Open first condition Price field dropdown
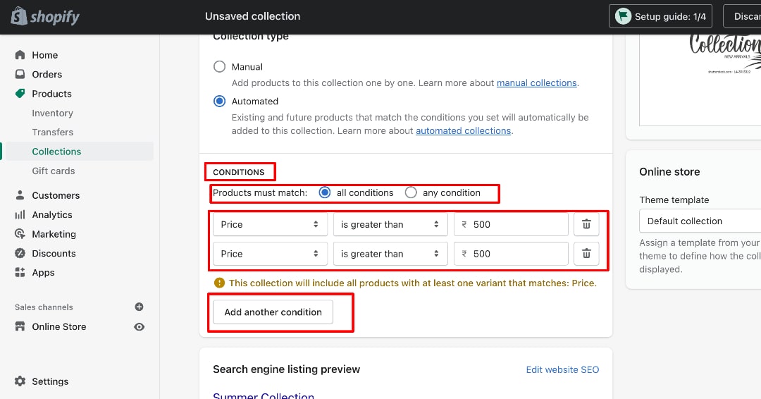Image resolution: width=761 pixels, height=399 pixels. 270,224
